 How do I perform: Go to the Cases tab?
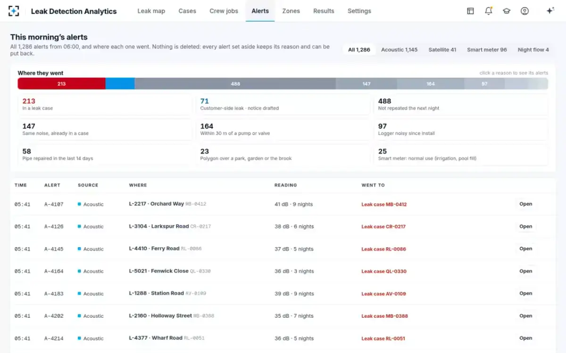click(187, 11)
